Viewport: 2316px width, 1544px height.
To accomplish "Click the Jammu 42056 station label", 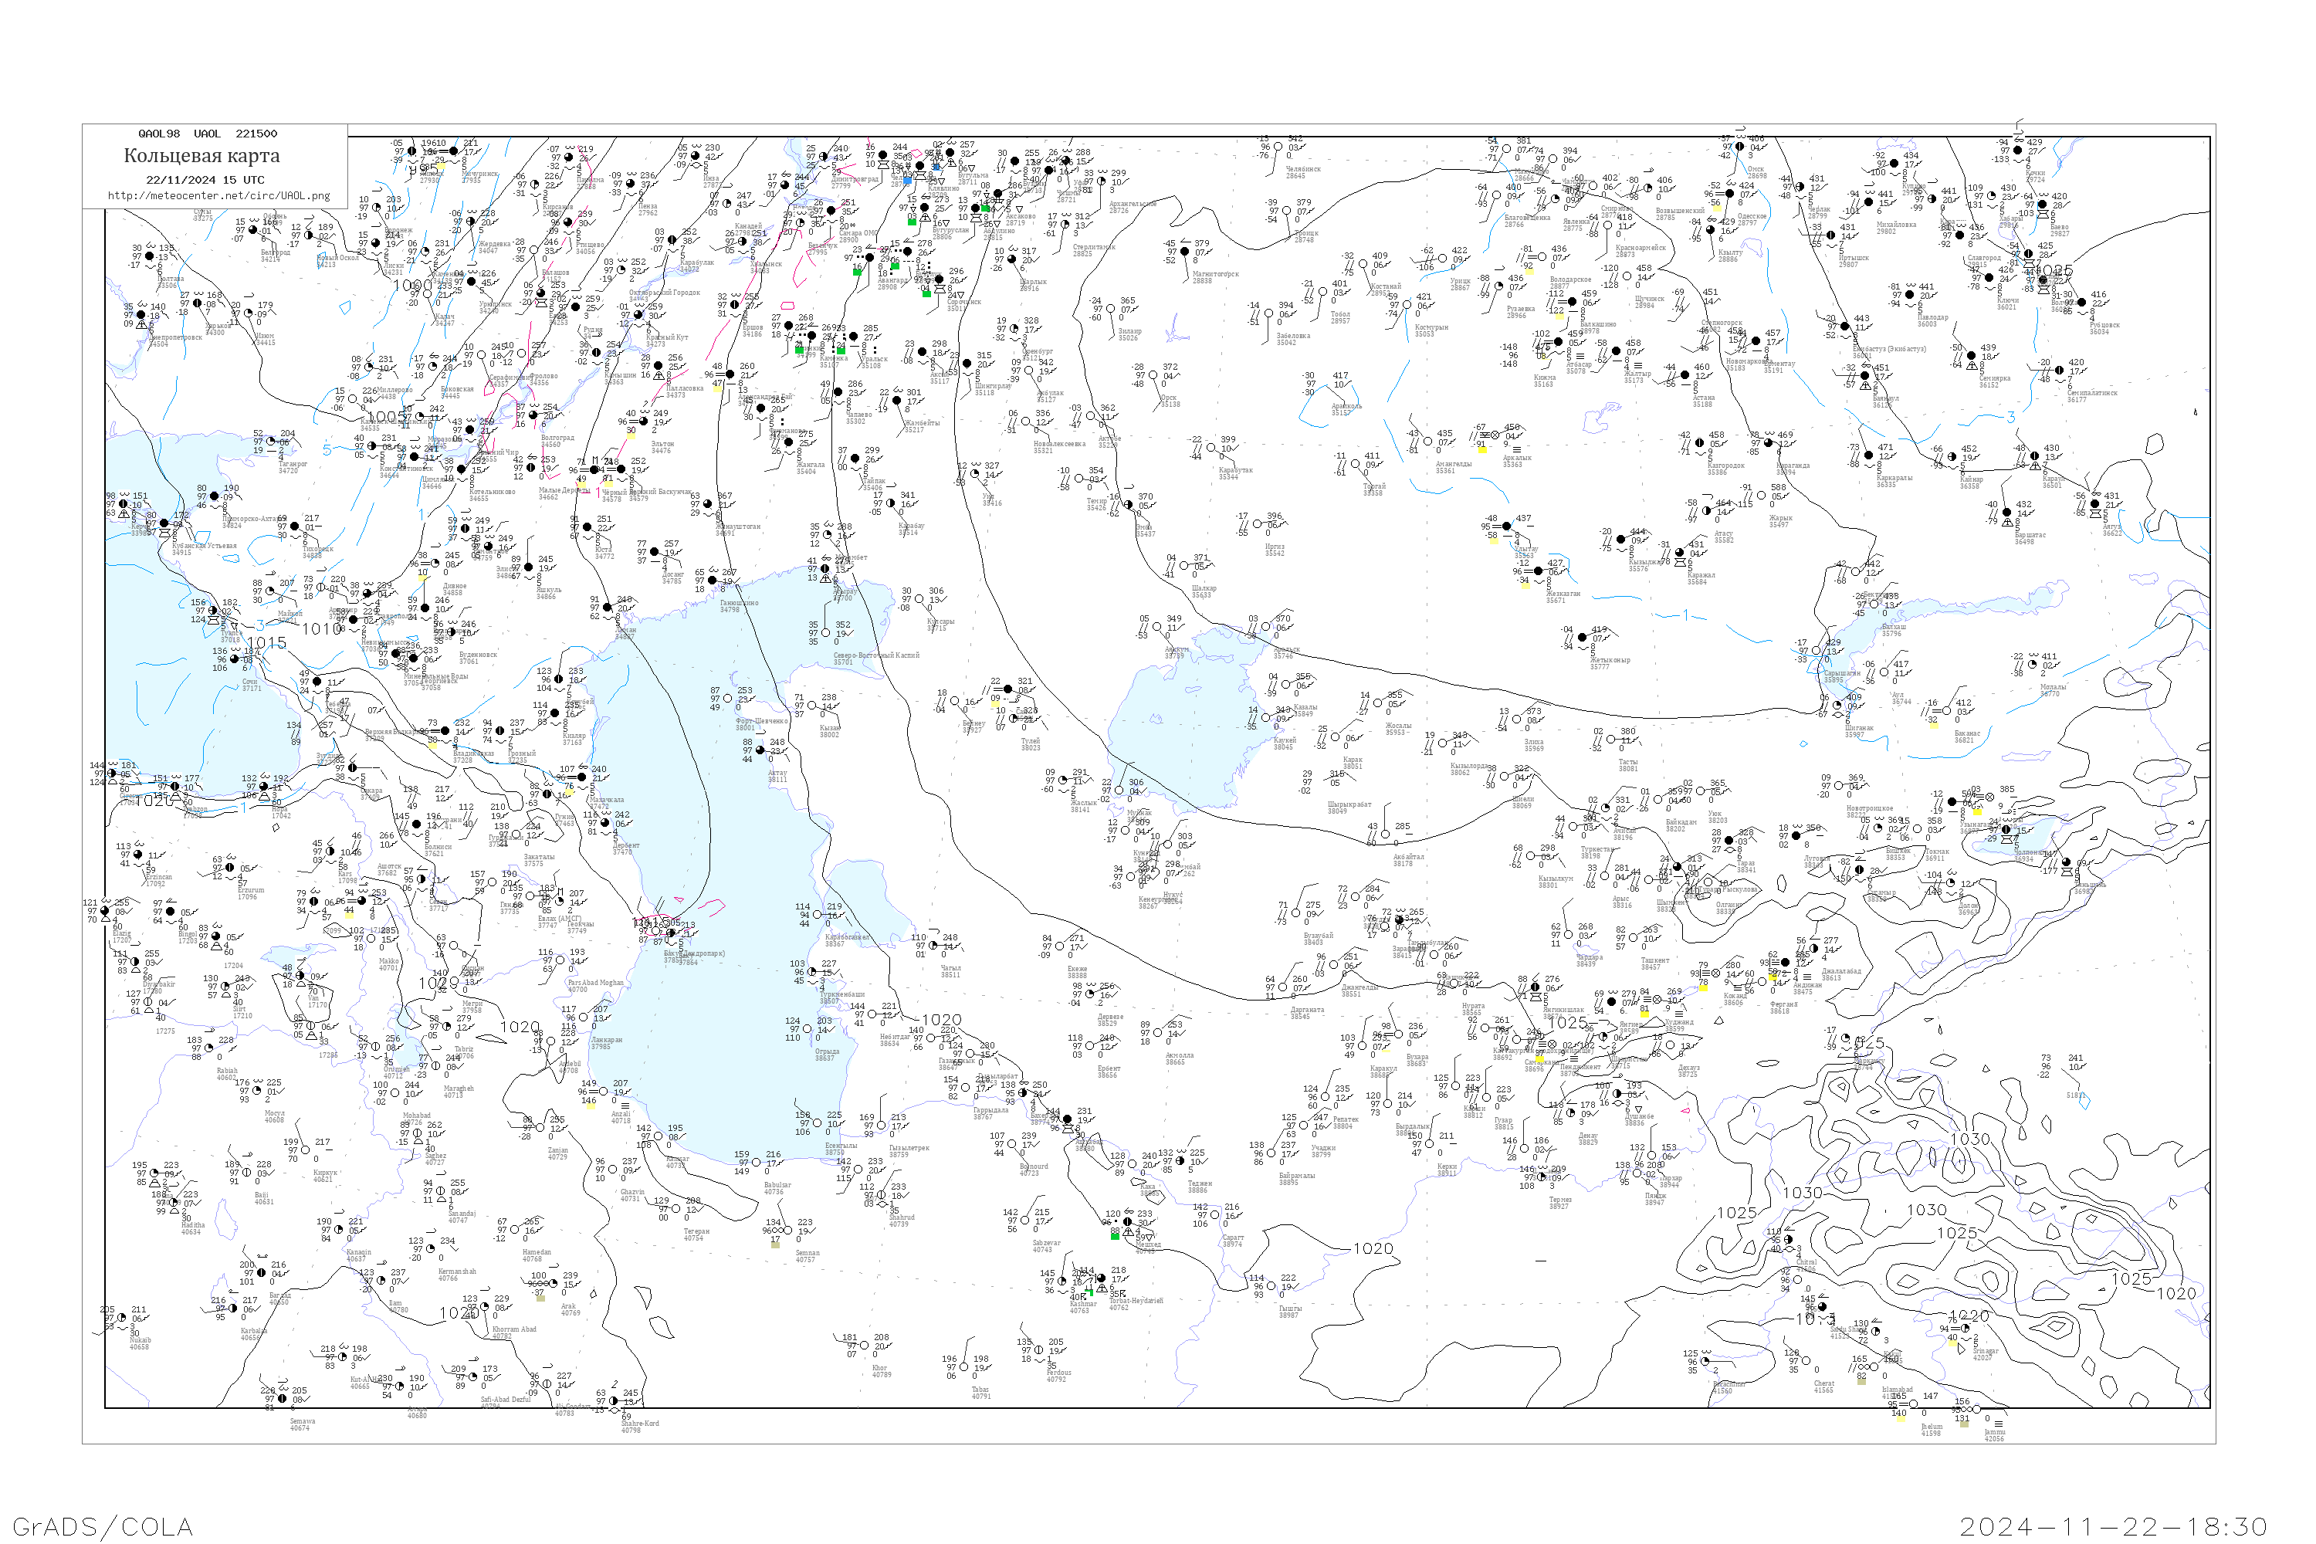I will pyautogui.click(x=1993, y=1434).
